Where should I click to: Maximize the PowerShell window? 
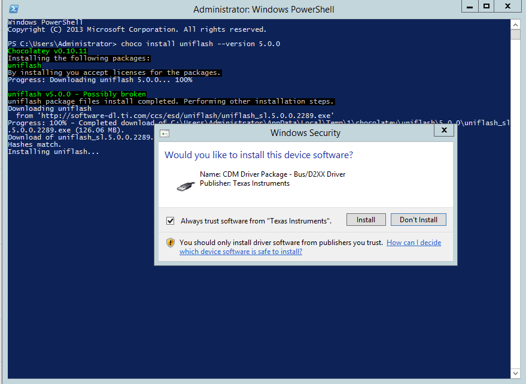tap(487, 6)
